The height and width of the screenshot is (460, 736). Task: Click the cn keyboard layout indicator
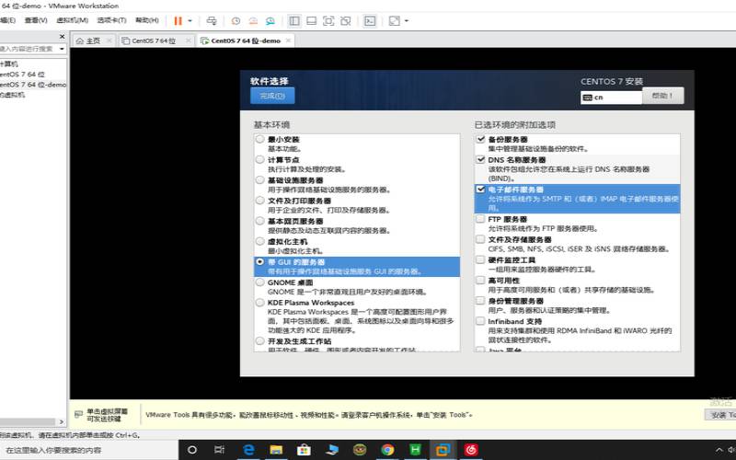(x=611, y=98)
